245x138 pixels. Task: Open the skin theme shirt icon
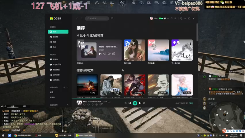pos(171,18)
